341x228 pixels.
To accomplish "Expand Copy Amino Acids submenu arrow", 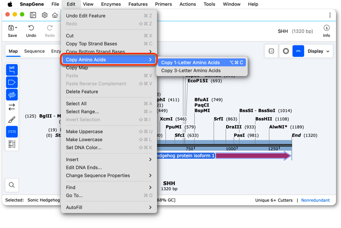I will pyautogui.click(x=150, y=60).
